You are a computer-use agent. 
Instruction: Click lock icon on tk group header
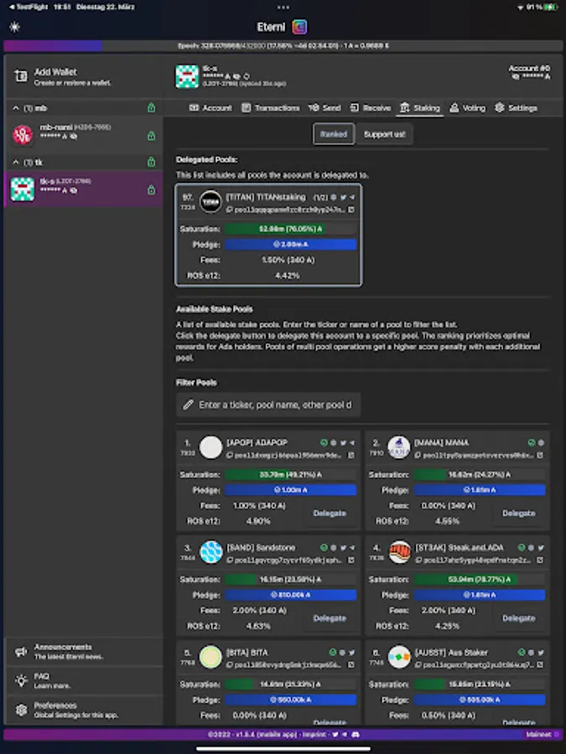tap(152, 162)
